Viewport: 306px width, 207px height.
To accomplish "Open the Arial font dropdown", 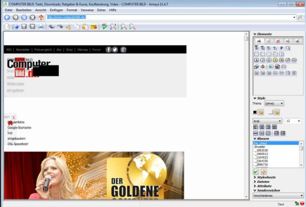I will pyautogui.click(x=267, y=121).
